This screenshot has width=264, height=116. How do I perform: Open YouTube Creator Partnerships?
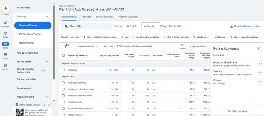[x=26, y=71]
